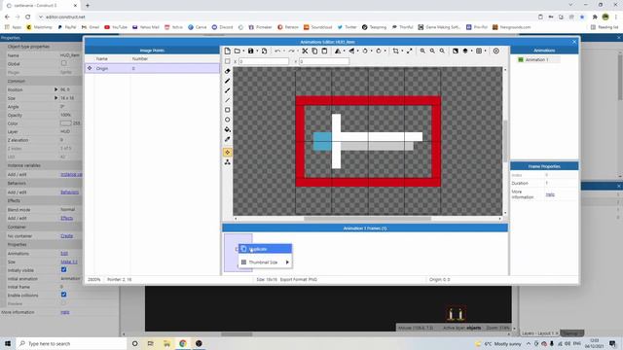Select the Eraser tool
623x350 pixels.
227,71
